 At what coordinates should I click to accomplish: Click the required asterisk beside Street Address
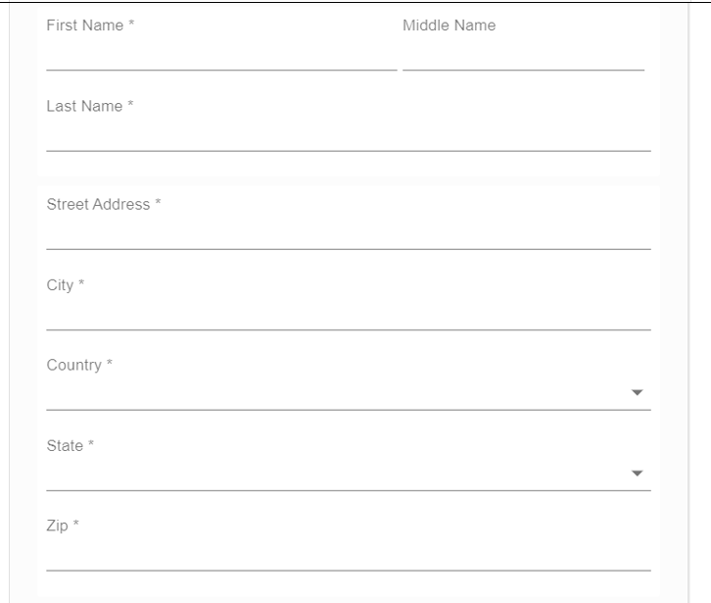click(x=158, y=203)
